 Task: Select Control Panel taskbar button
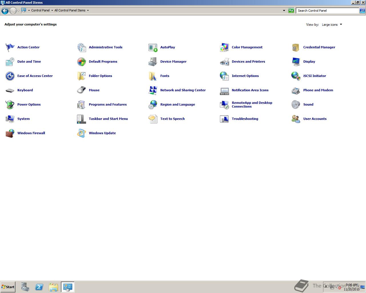click(68, 287)
